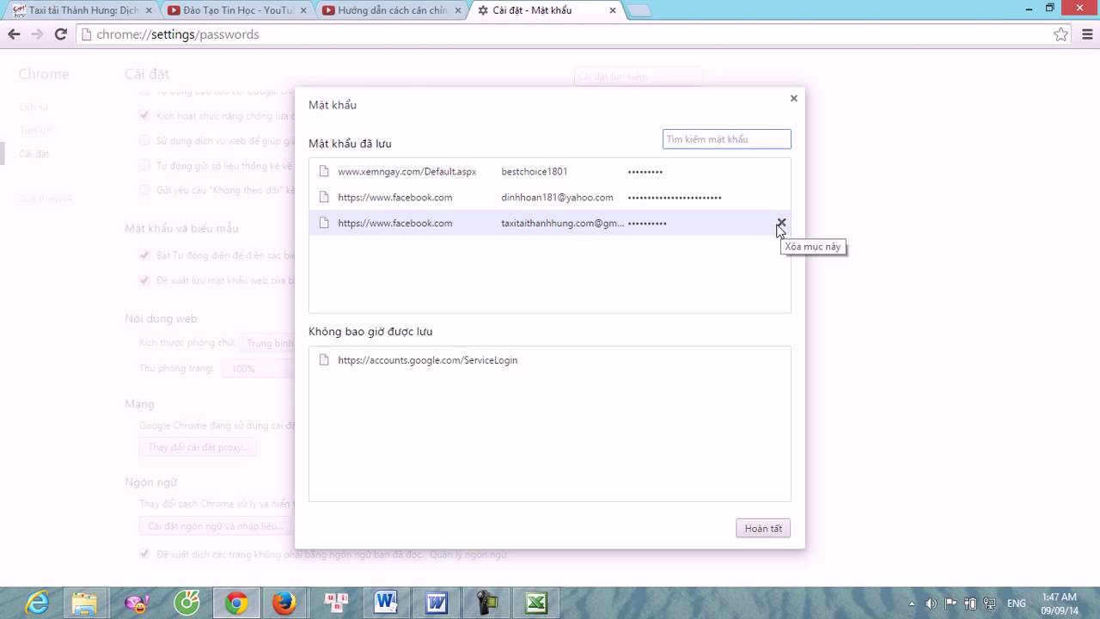Toggle Gửi yêu cầu Không theo dõi checkbox
Screen dimensions: 1100x619
point(145,190)
